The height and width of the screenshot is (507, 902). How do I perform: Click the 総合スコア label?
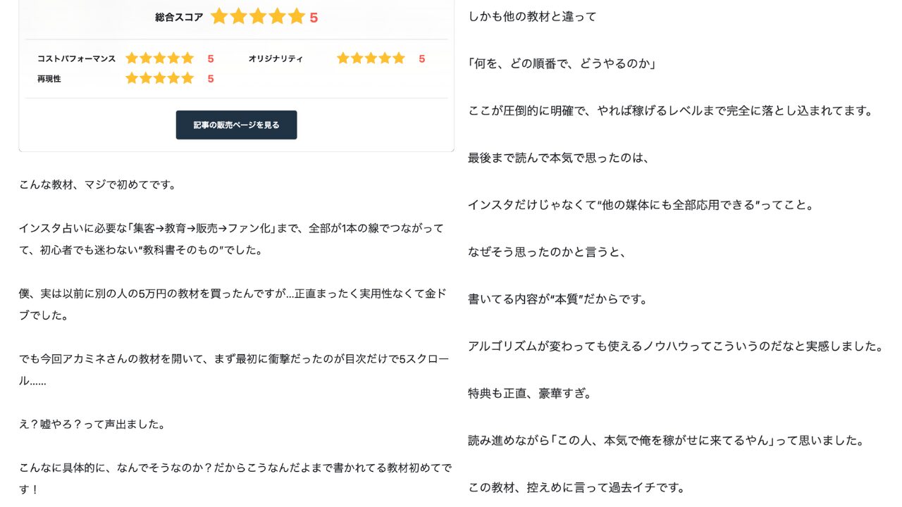(179, 18)
